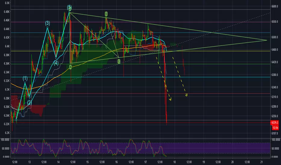Click date 16 on the time axis
Viewport: 281px width, 165px height.
(x=116, y=162)
